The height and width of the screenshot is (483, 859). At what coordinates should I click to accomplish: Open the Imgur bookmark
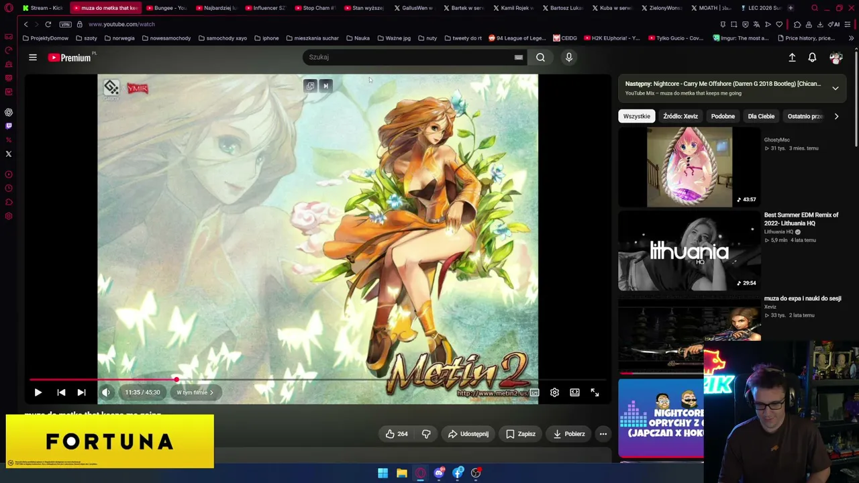[742, 38]
